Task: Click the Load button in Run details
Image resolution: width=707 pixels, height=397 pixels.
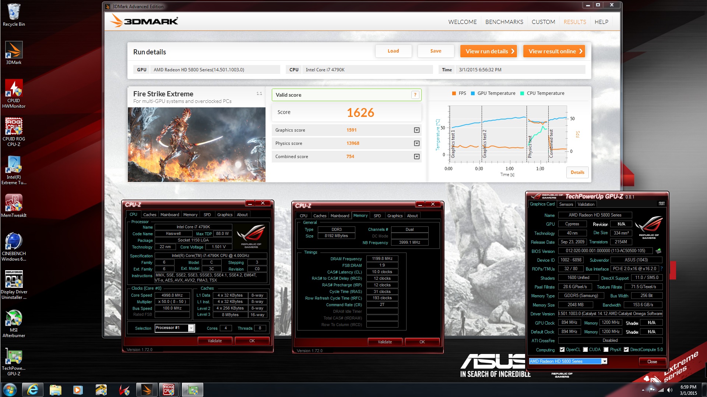Action: coord(393,51)
